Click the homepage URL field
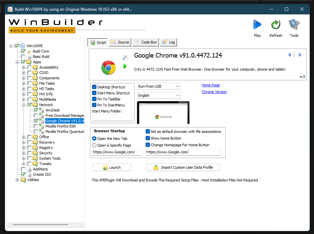This screenshot has height=234, width=314. [x=183, y=152]
